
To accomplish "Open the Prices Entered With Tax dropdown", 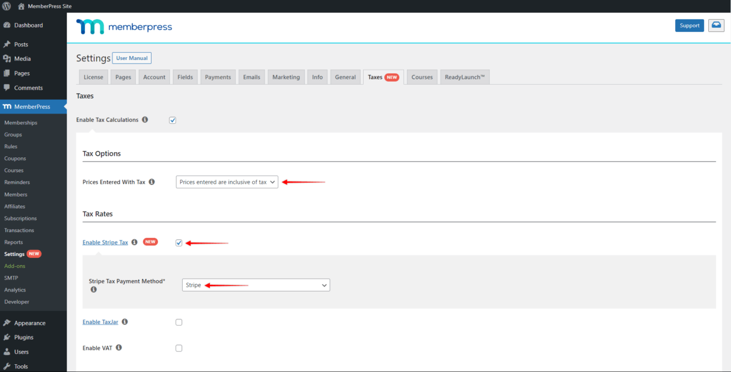I will [x=227, y=182].
